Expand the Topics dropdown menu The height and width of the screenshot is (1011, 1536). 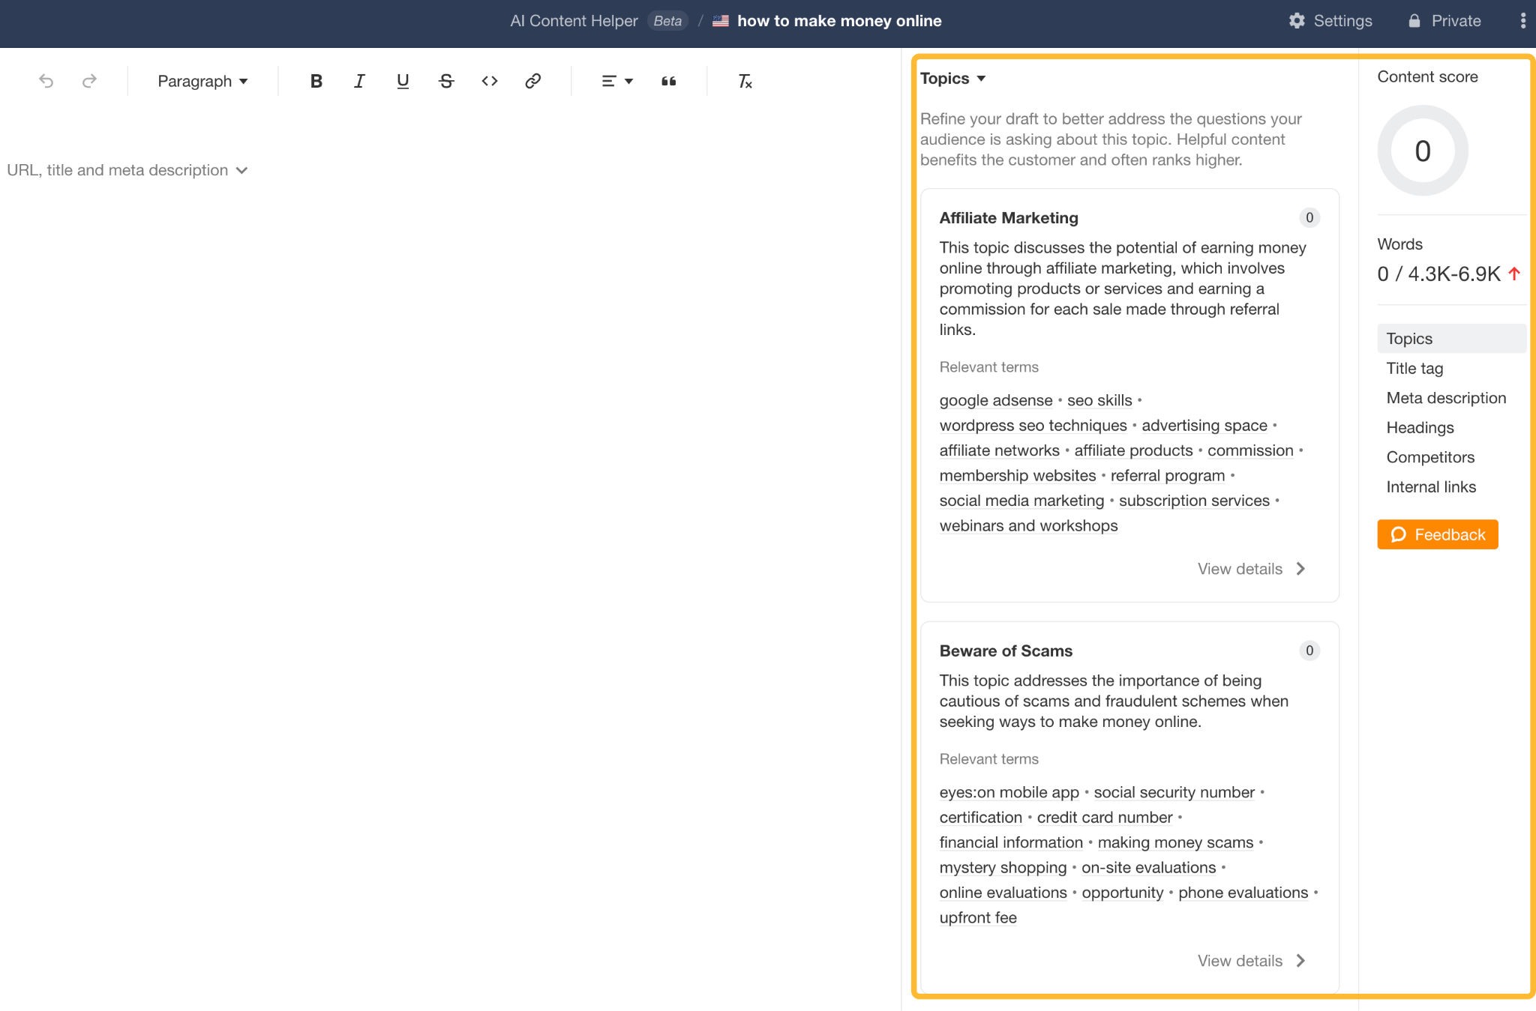click(954, 78)
